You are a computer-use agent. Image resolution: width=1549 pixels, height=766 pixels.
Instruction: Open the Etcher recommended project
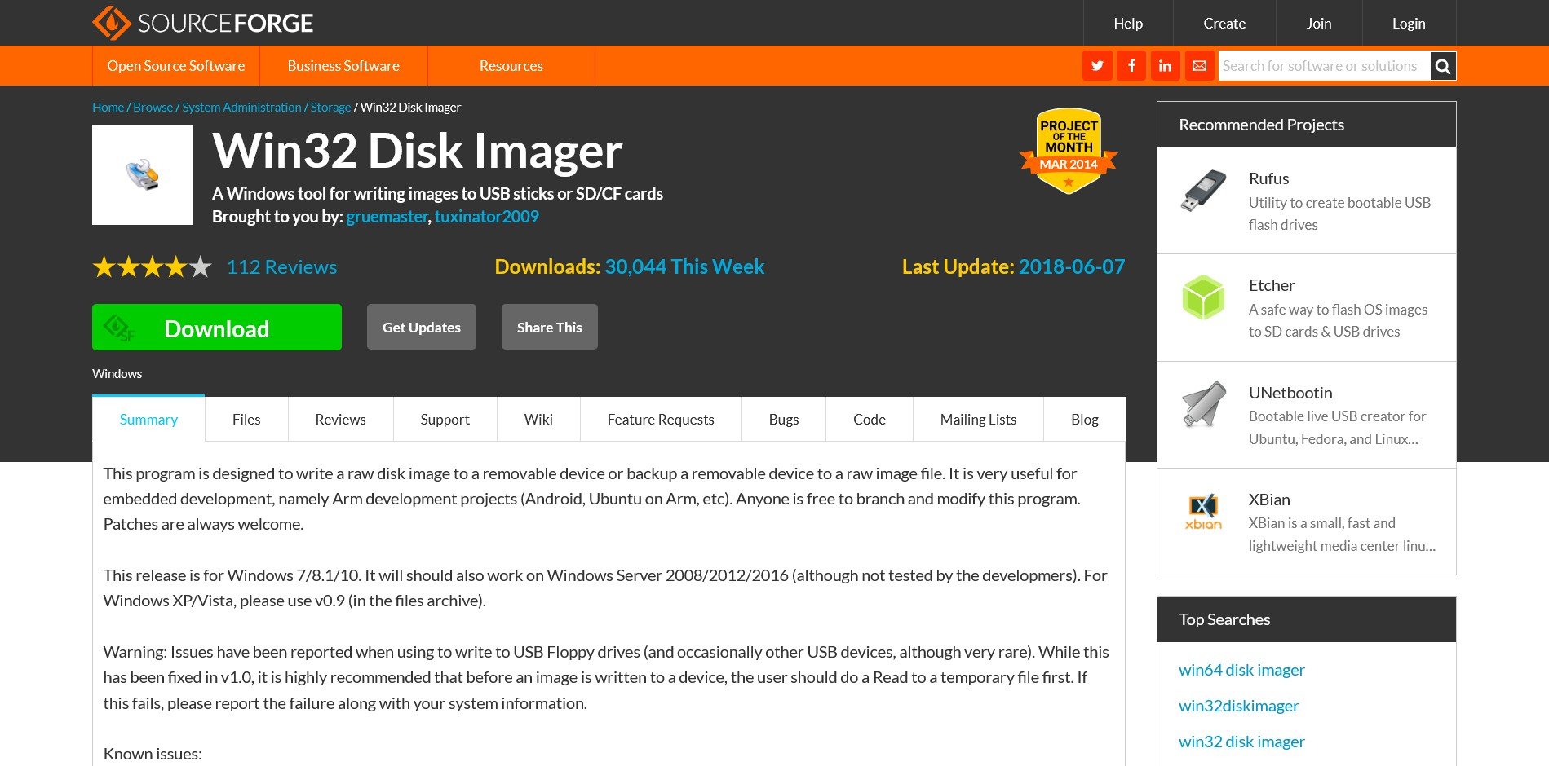coord(1306,307)
